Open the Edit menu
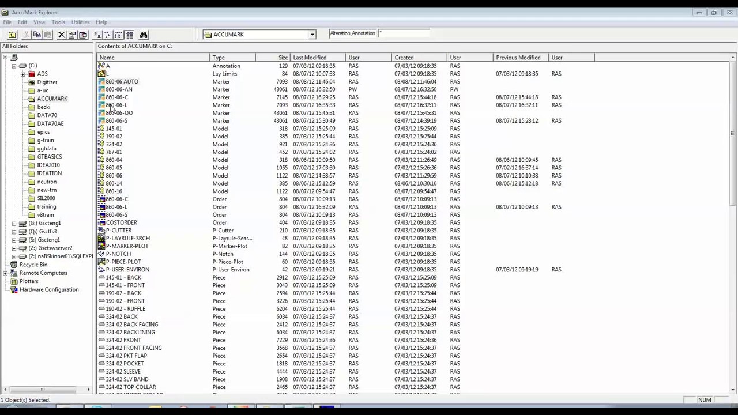738x415 pixels. tap(22, 22)
